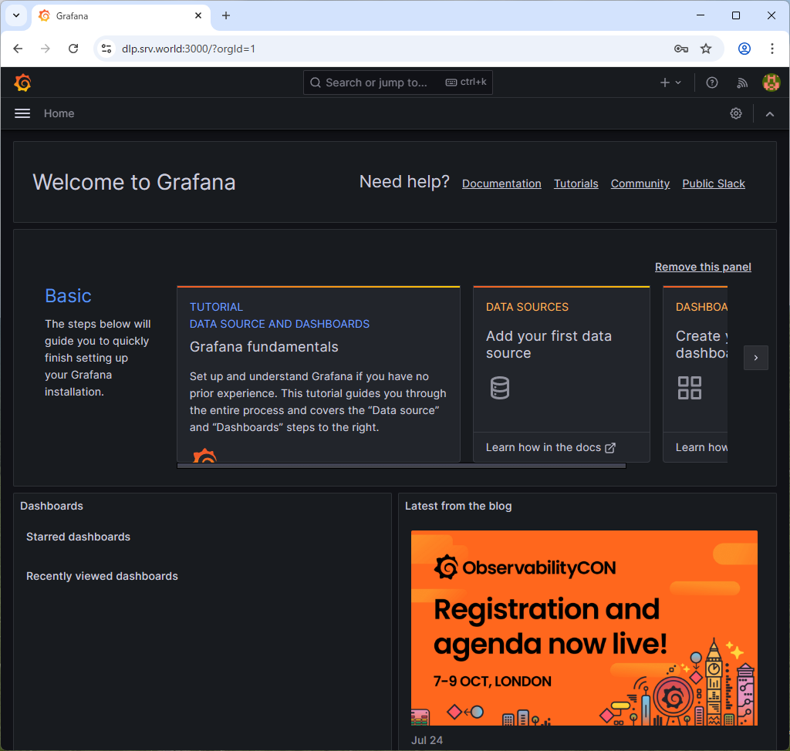The image size is (790, 751).
Task: Click the address bar URL
Action: pos(188,49)
